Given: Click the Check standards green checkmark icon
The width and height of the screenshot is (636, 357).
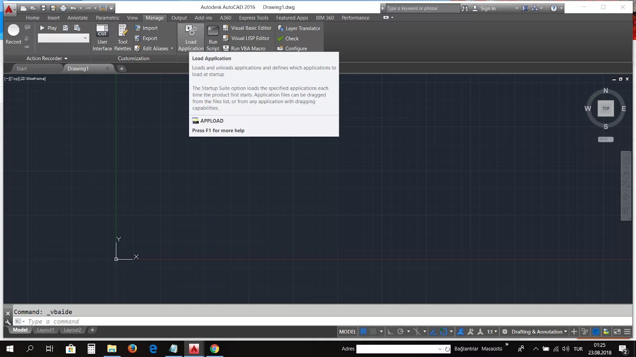Looking at the screenshot, I should pyautogui.click(x=280, y=38).
